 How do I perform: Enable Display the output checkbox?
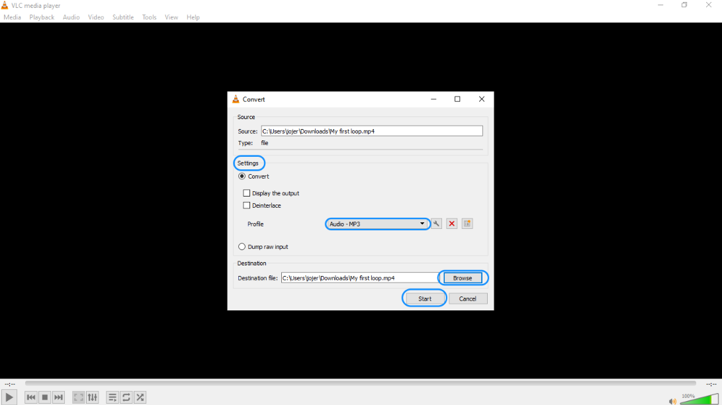[x=246, y=193]
